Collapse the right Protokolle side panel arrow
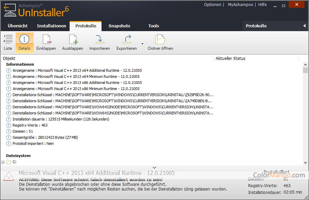309x200 pixels. click(304, 26)
